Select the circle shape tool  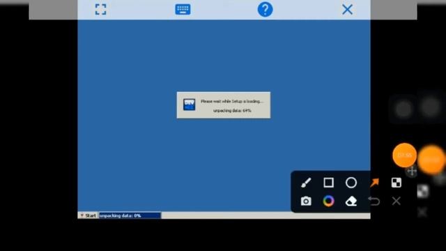click(x=351, y=183)
